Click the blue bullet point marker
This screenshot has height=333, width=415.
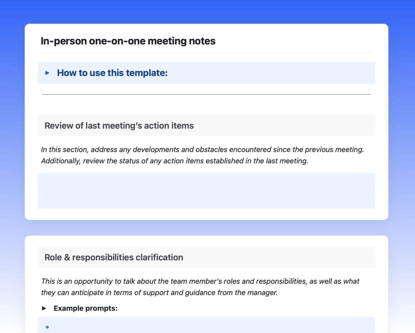coord(47,327)
